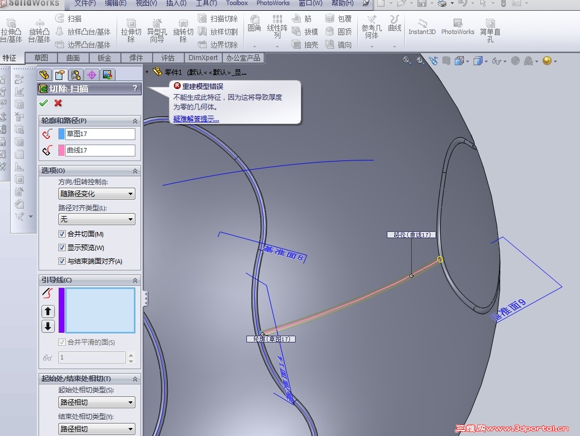Uncheck the 合并切面(M) checkbox
This screenshot has height=436, width=580.
[62, 234]
